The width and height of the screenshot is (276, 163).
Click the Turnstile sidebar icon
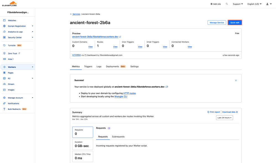[x=4, y=45]
